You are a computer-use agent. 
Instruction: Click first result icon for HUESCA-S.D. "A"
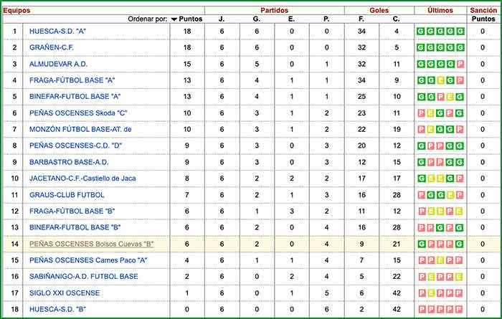pyautogui.click(x=420, y=32)
